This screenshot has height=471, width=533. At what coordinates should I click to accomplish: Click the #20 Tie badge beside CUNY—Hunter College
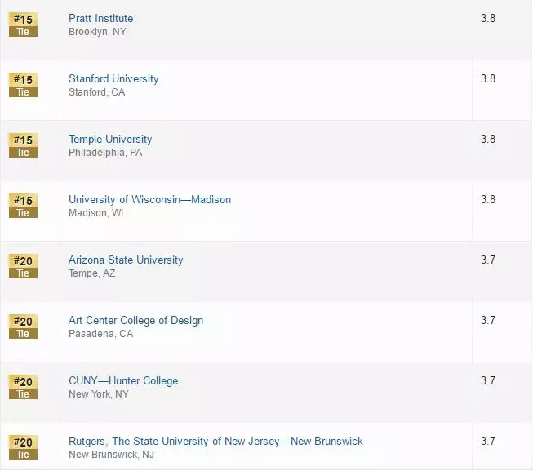click(23, 387)
